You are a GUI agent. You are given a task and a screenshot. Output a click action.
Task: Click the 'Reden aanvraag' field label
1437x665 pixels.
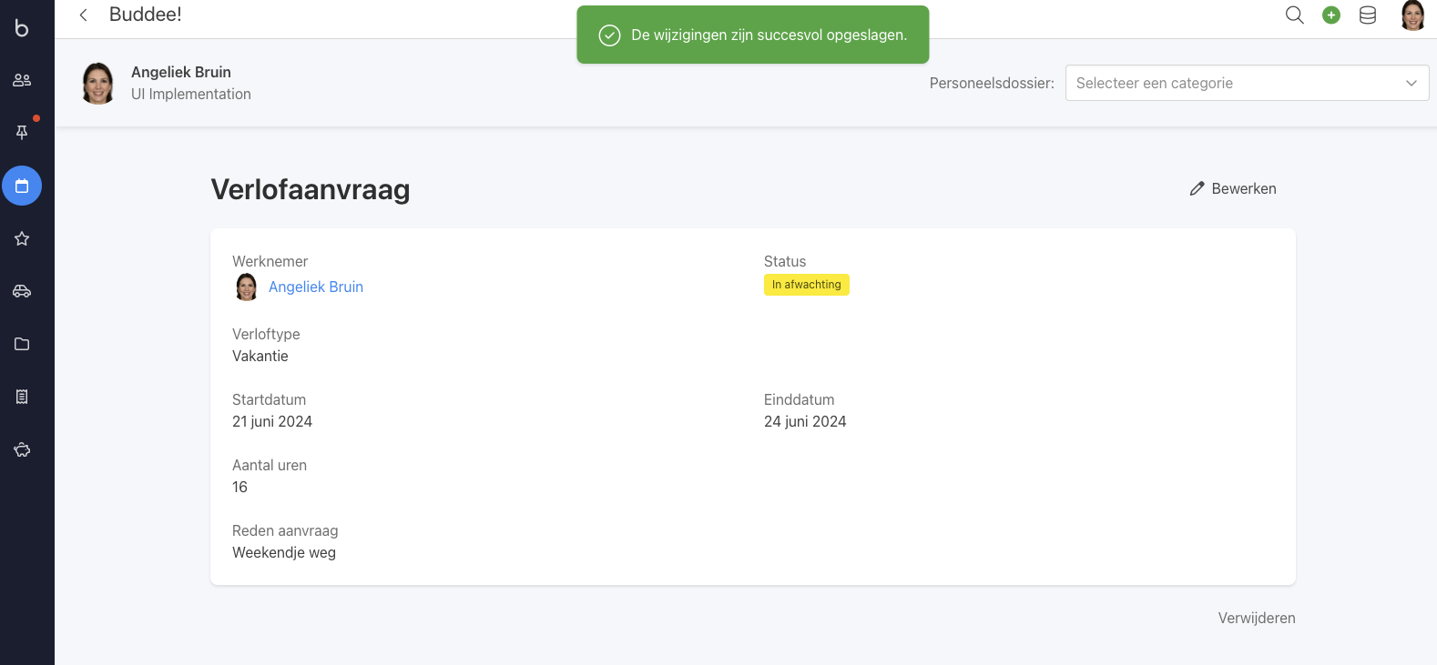pyautogui.click(x=285, y=530)
